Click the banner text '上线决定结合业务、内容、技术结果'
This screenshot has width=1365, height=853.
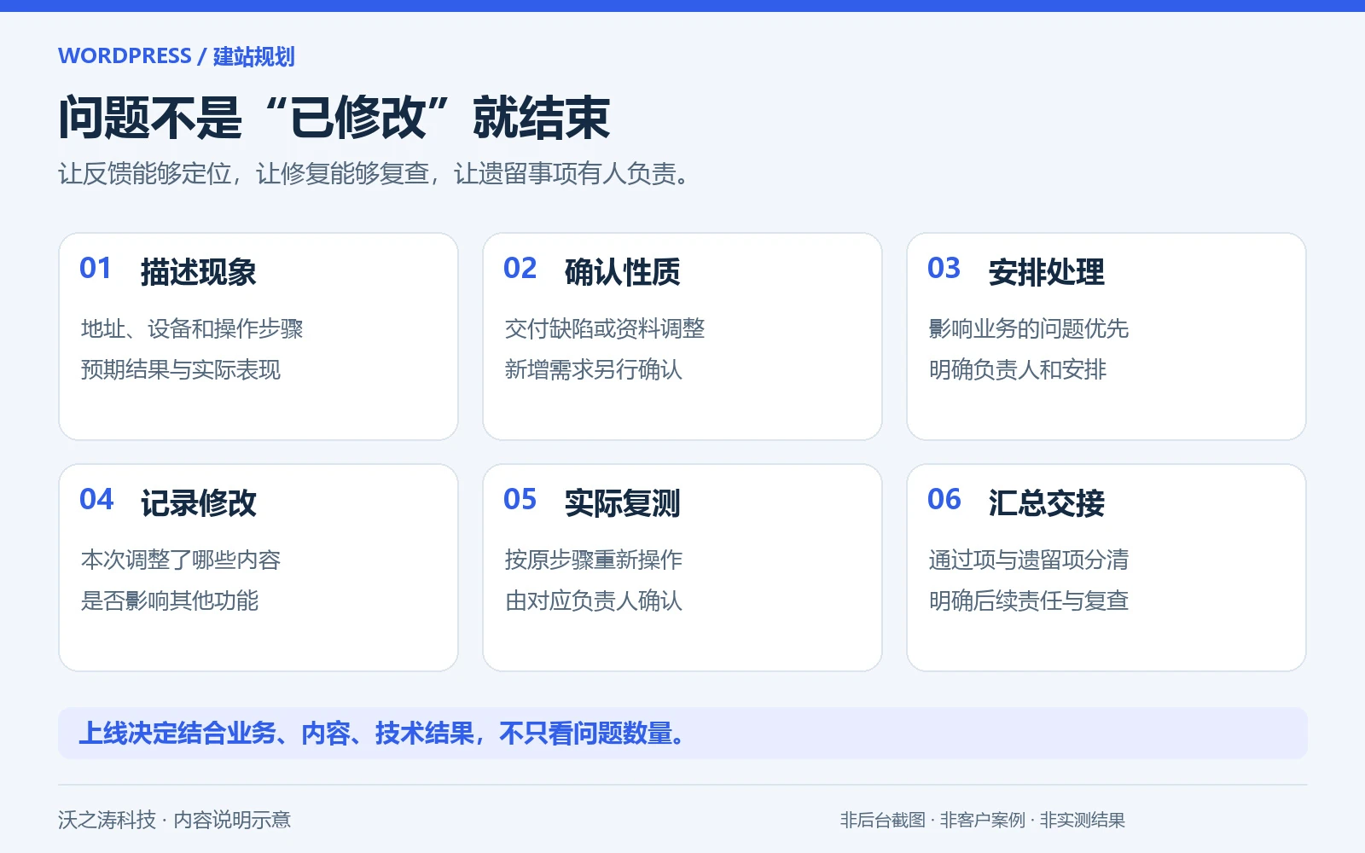click(276, 734)
